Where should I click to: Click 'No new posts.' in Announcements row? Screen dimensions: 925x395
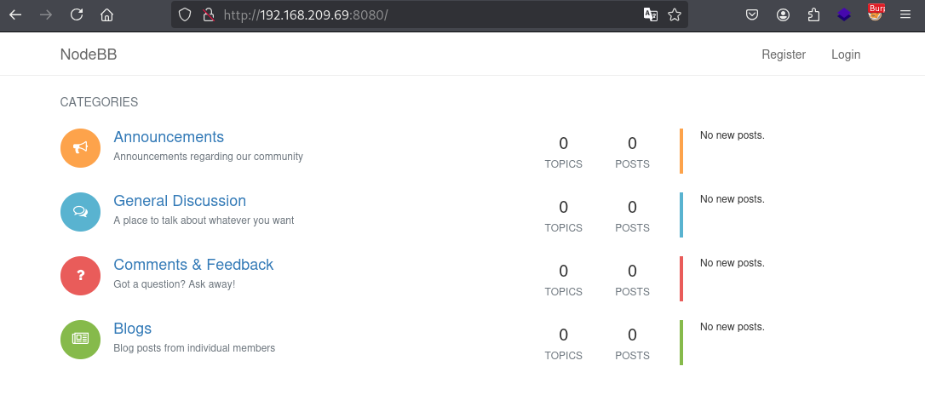[733, 135]
